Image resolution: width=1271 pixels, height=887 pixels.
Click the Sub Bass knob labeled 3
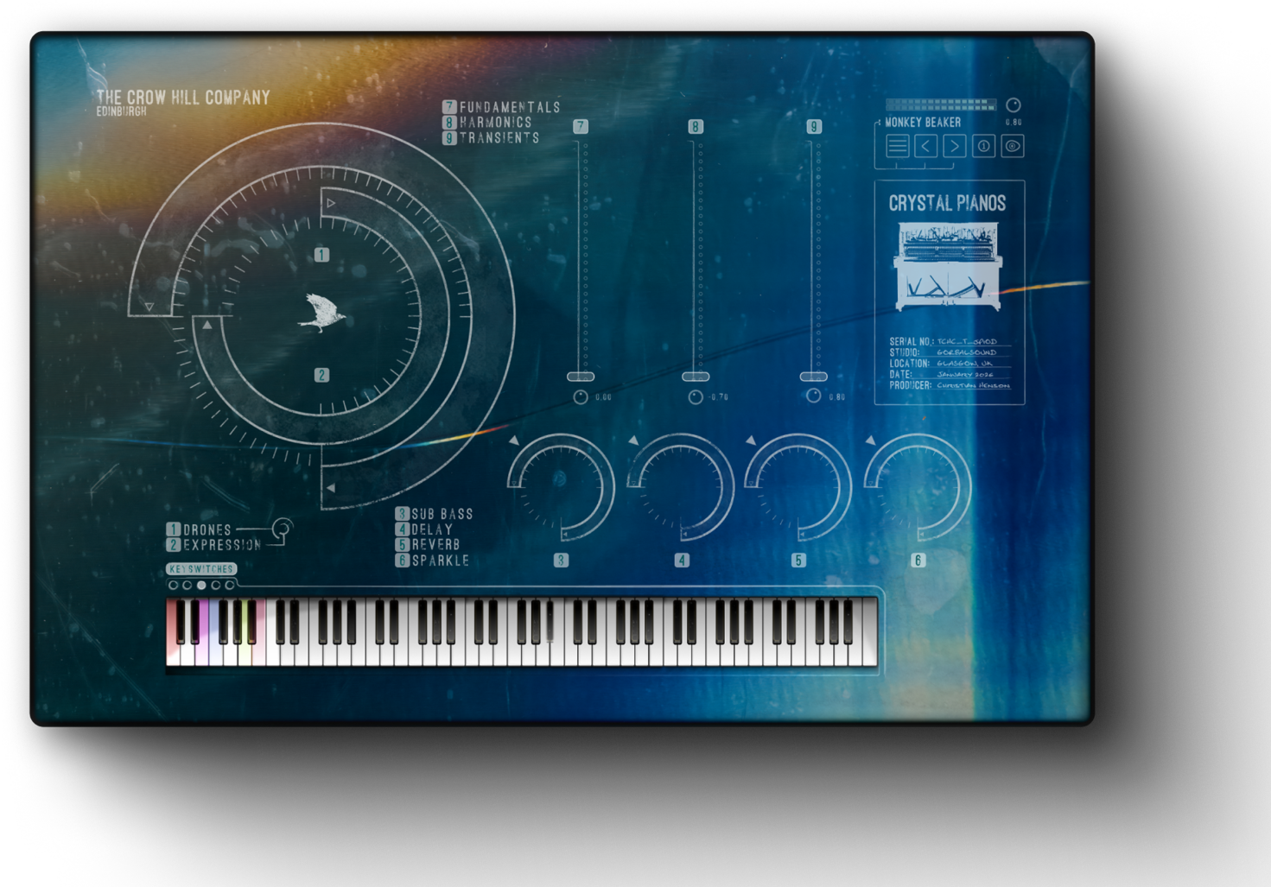click(561, 488)
